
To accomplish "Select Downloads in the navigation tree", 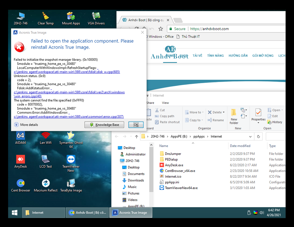I will (x=133, y=180).
